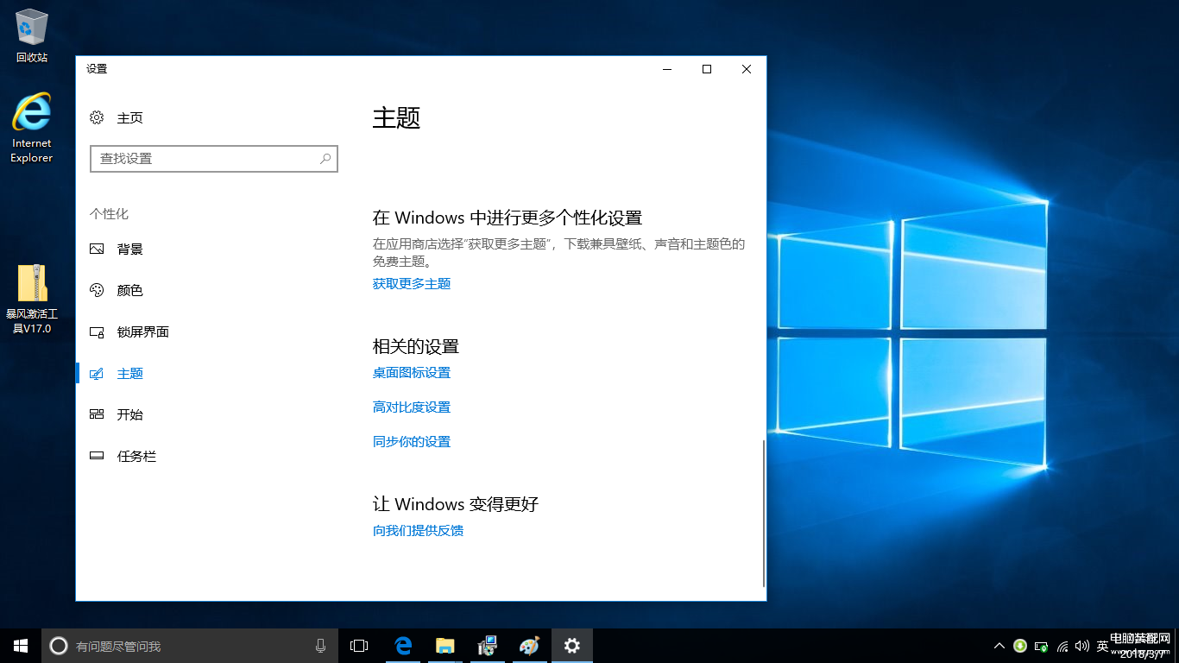Focus the 查找设置 search field
1179x663 pixels.
(x=214, y=159)
